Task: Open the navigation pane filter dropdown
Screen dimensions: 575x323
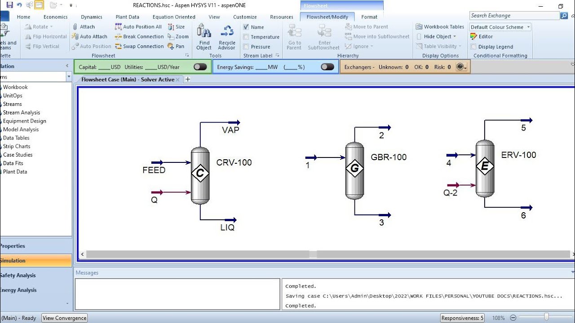Action: tap(69, 77)
